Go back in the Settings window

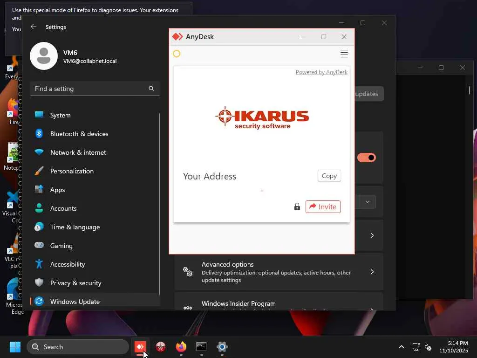[x=34, y=27]
